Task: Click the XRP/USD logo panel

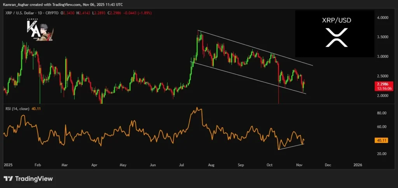Action: pos(335,33)
